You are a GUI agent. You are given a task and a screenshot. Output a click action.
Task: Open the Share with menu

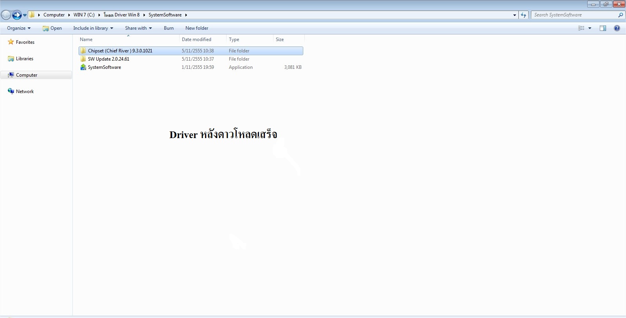pyautogui.click(x=139, y=28)
